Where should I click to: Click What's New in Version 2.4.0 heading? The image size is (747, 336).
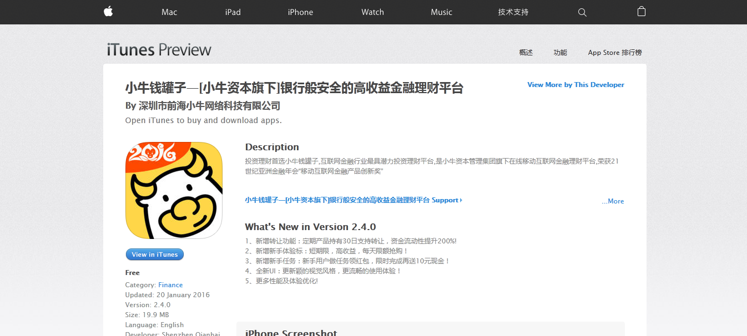point(310,227)
